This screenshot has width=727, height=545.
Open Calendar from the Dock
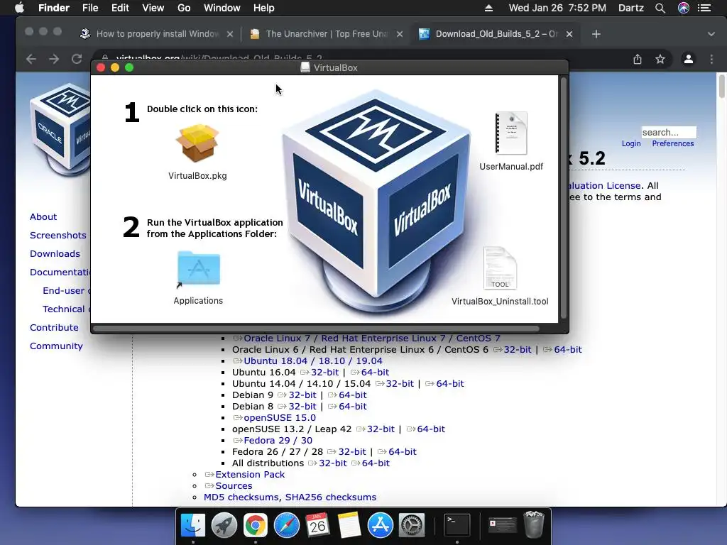tap(317, 525)
